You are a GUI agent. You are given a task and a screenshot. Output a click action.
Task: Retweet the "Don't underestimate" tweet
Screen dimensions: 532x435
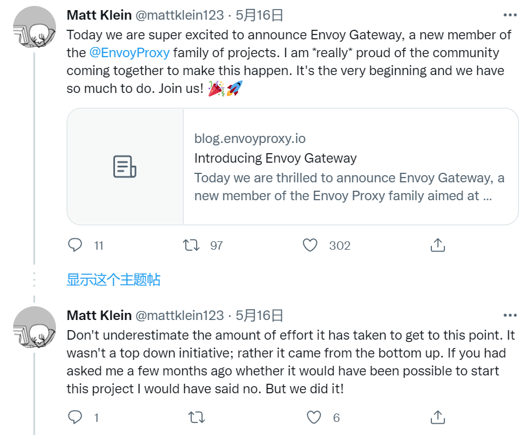point(196,418)
